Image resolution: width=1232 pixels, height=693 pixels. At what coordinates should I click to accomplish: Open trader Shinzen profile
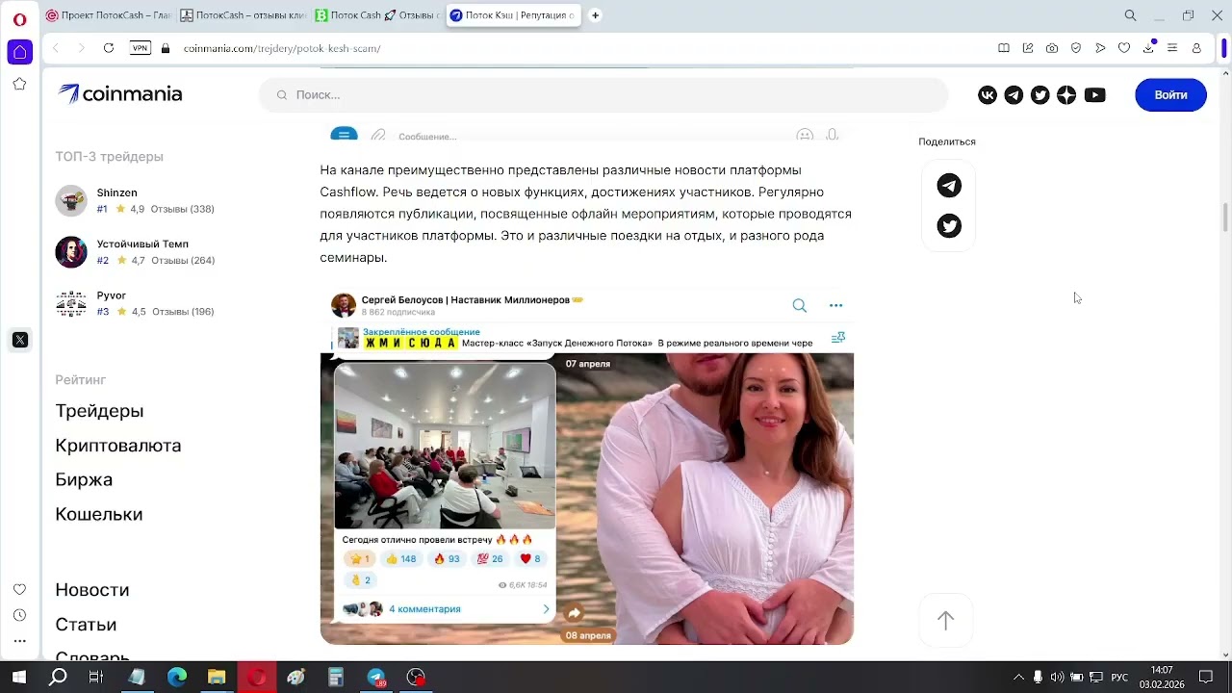click(x=116, y=192)
